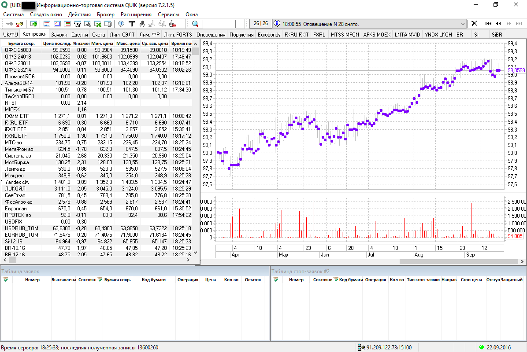This screenshot has width=527, height=352.
Task: Click into the toolbar search input field
Action: (x=219, y=24)
